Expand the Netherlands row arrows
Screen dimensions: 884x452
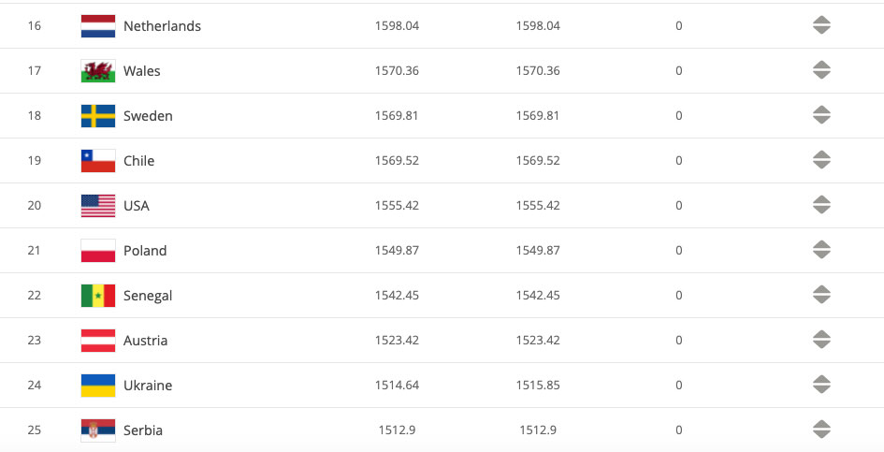[821, 25]
